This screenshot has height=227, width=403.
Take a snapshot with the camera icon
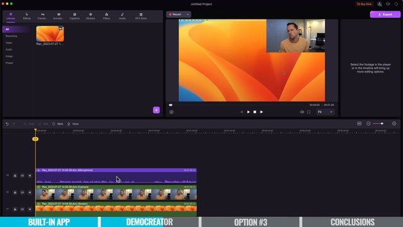click(x=171, y=112)
